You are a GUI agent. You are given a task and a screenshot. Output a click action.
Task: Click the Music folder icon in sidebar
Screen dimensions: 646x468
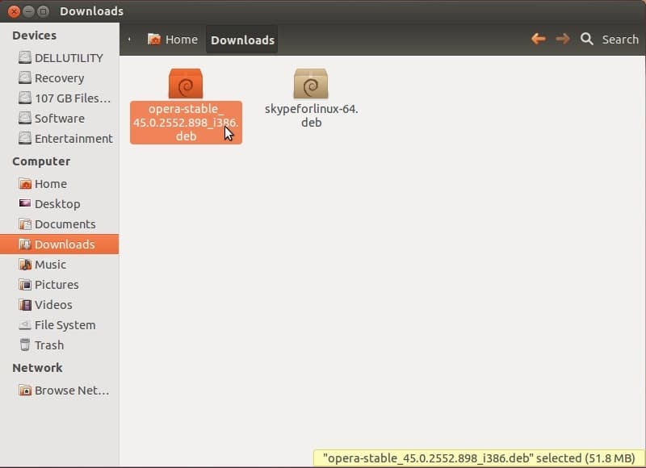pos(25,264)
